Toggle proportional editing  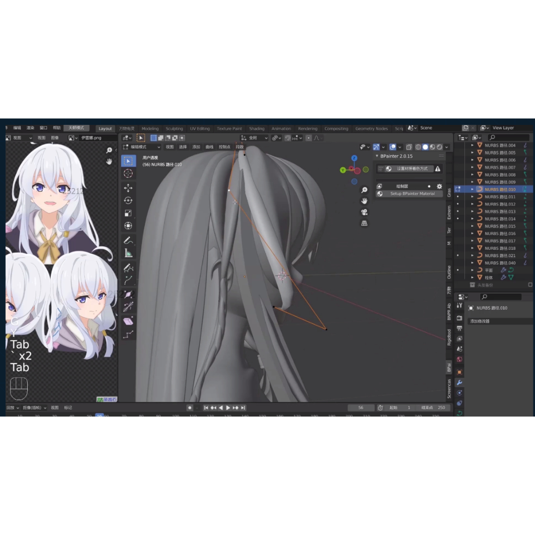click(x=308, y=138)
